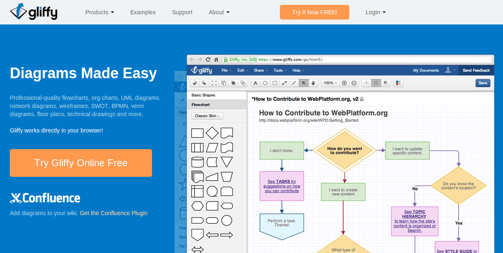Select the Text tool (A icon)
The width and height of the screenshot is (503, 253).
coord(255,83)
